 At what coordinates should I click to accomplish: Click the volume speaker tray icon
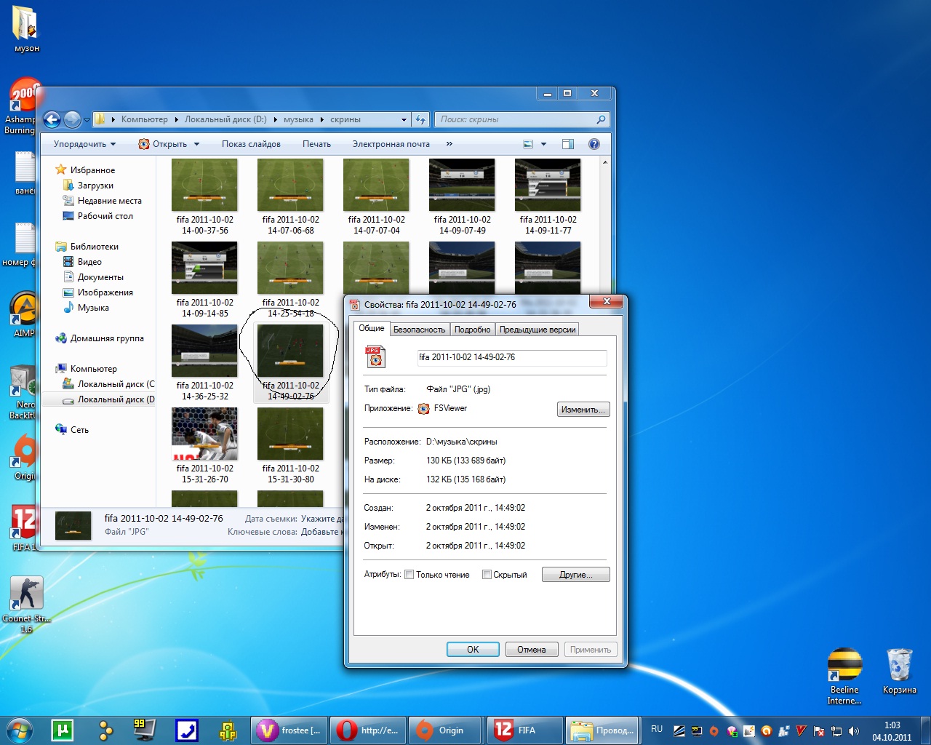pyautogui.click(x=854, y=731)
